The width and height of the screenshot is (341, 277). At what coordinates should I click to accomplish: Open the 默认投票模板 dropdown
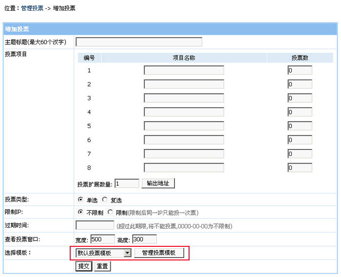[104, 253]
